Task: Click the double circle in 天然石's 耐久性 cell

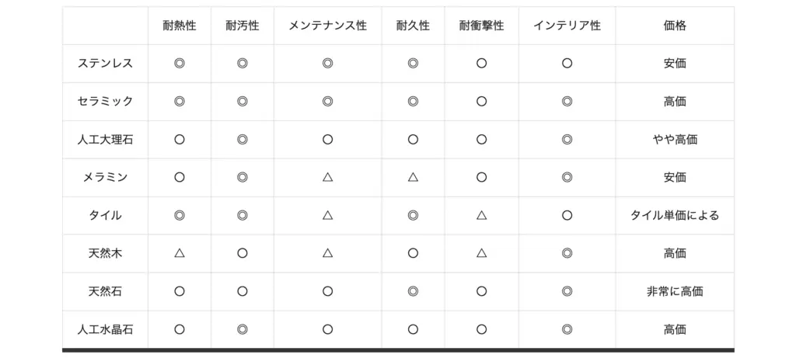Action: [x=413, y=291]
